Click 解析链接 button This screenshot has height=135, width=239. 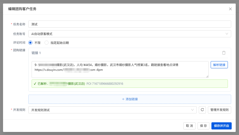tap(219, 65)
